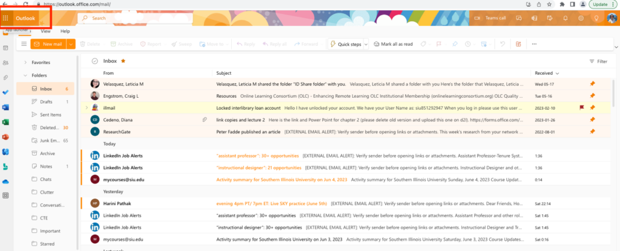Toggle the favorite star next to Inbox

[x=124, y=61]
